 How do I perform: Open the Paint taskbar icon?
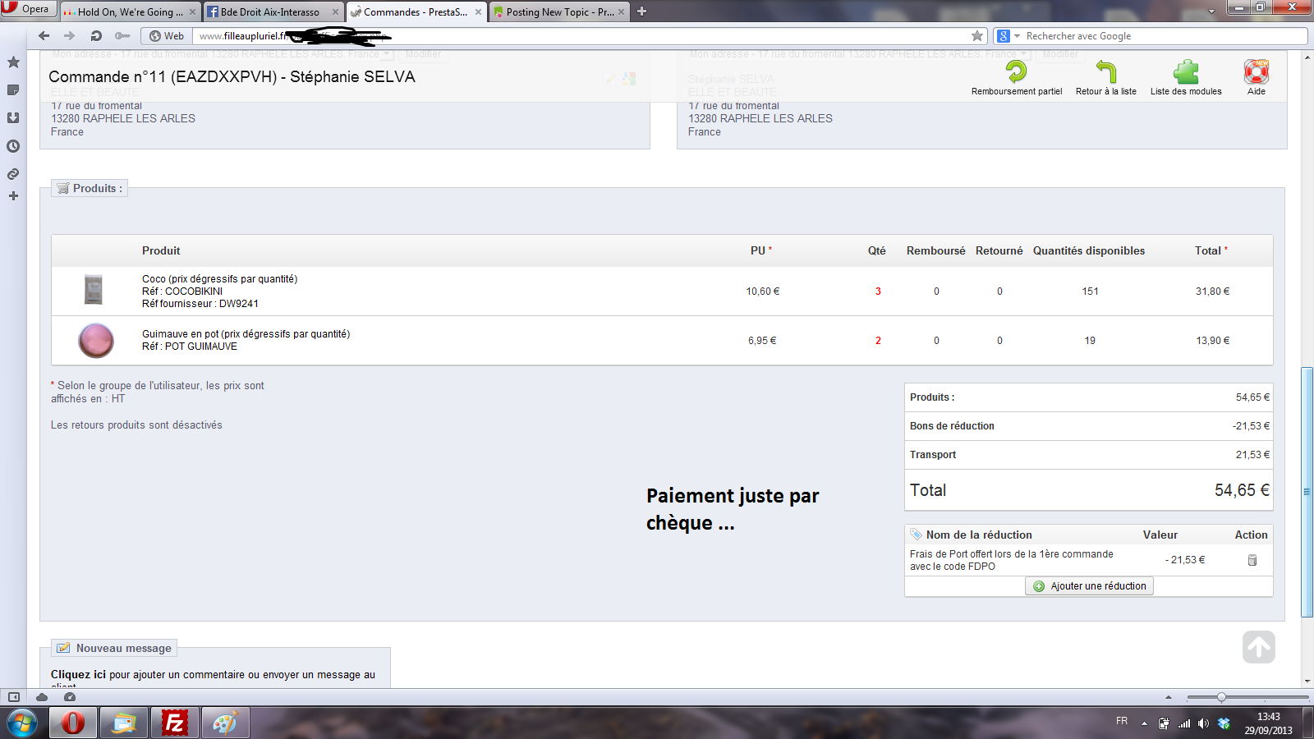[x=225, y=723]
